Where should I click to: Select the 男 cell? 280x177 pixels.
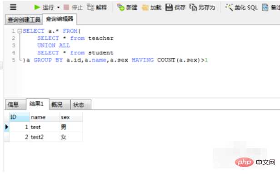[x=71, y=127]
